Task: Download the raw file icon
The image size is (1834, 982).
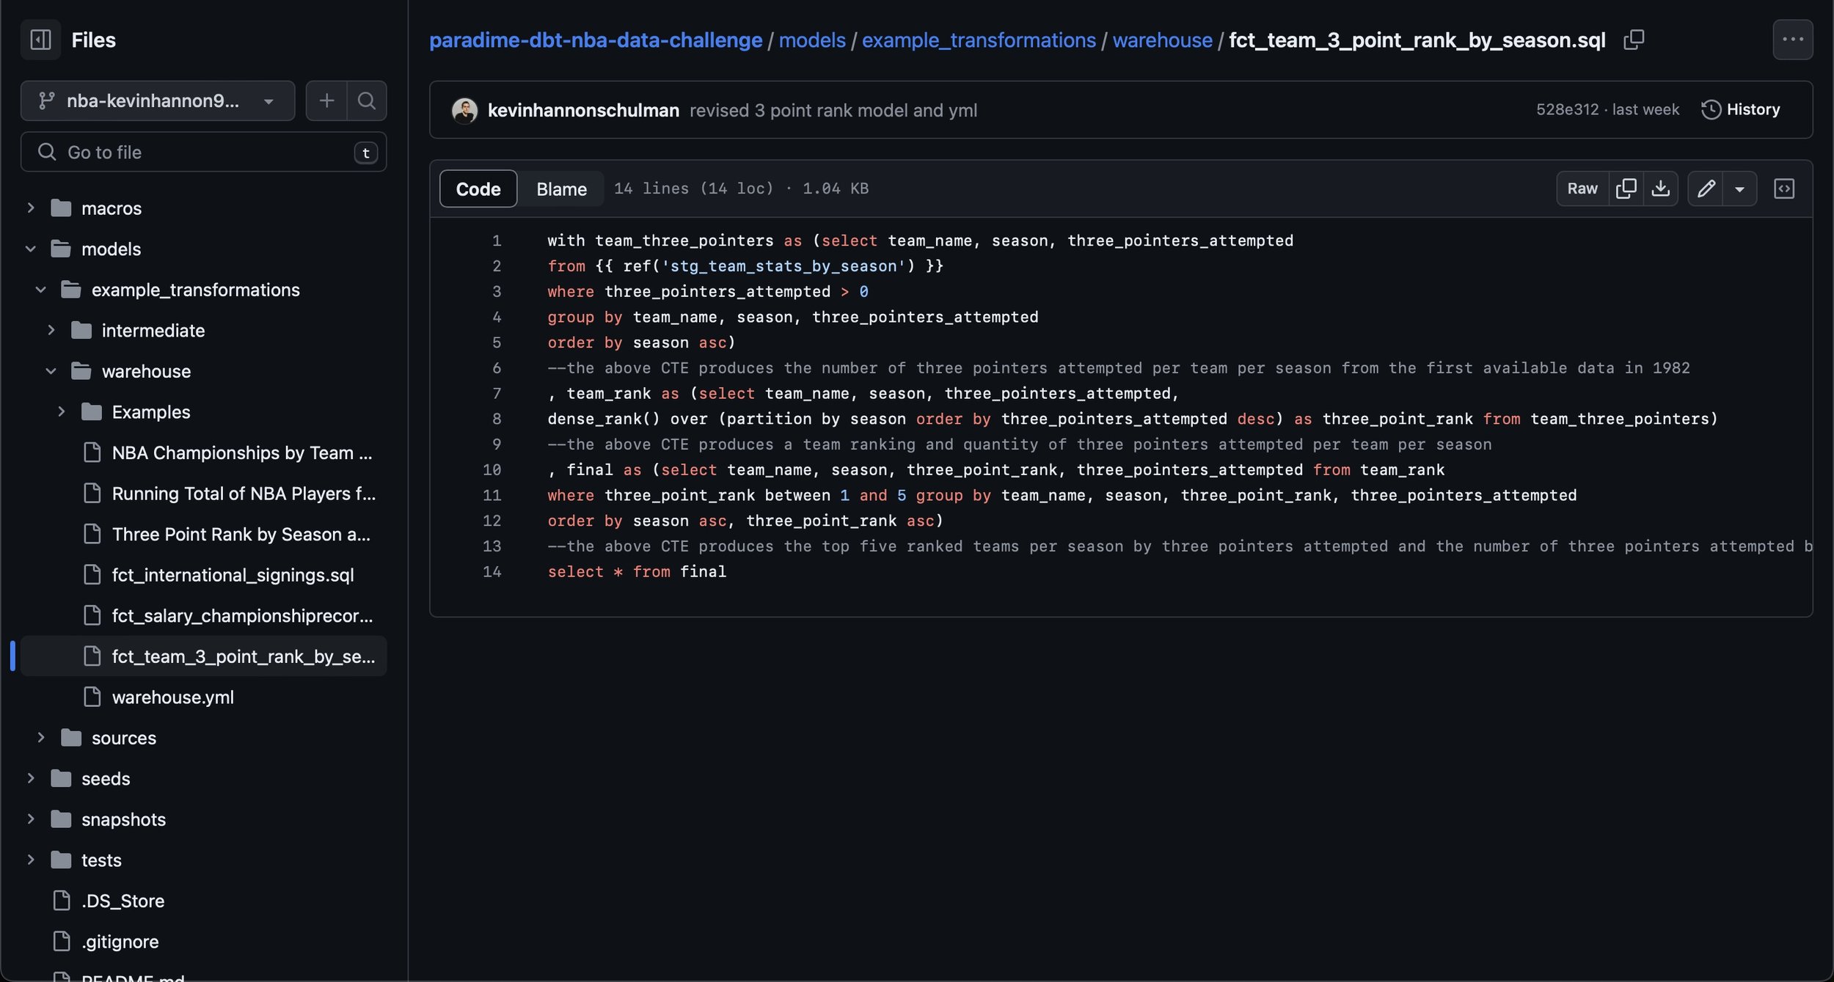Action: (1660, 188)
